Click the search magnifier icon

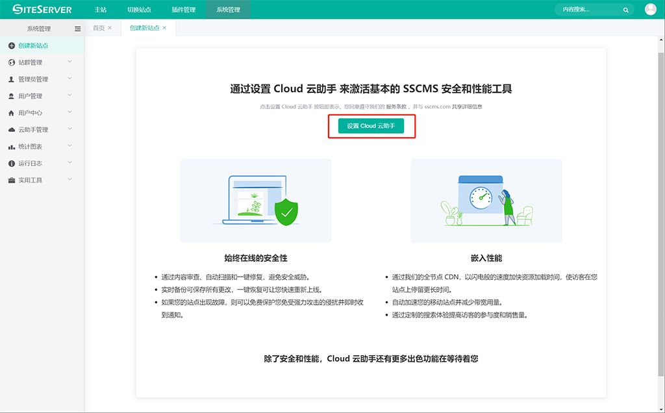click(x=625, y=10)
